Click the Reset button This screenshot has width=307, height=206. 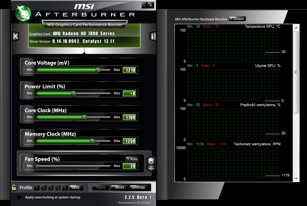[x=119, y=187]
